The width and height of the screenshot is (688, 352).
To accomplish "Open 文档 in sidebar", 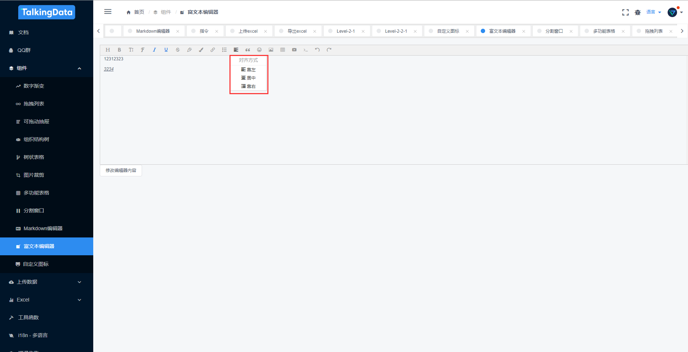I will point(47,32).
